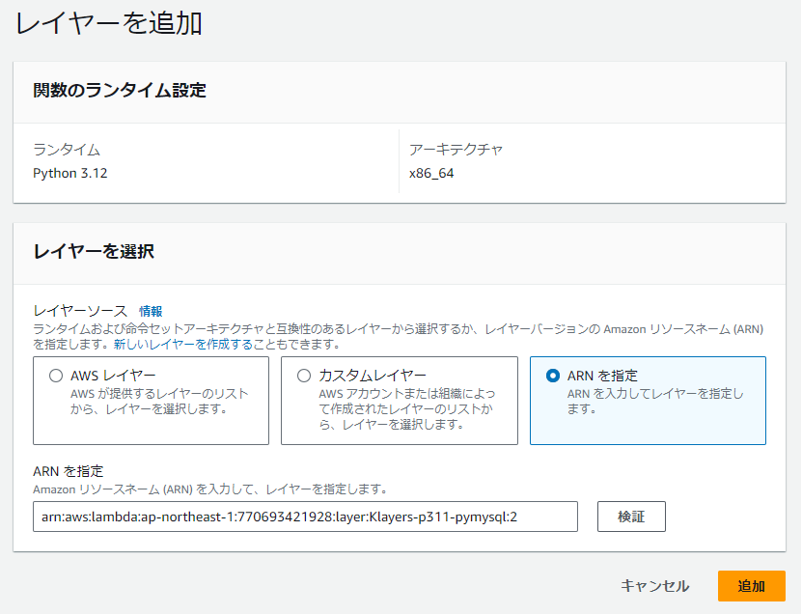Open the 情報 link beside レイヤーソース
The image size is (802, 615).
pos(151,311)
